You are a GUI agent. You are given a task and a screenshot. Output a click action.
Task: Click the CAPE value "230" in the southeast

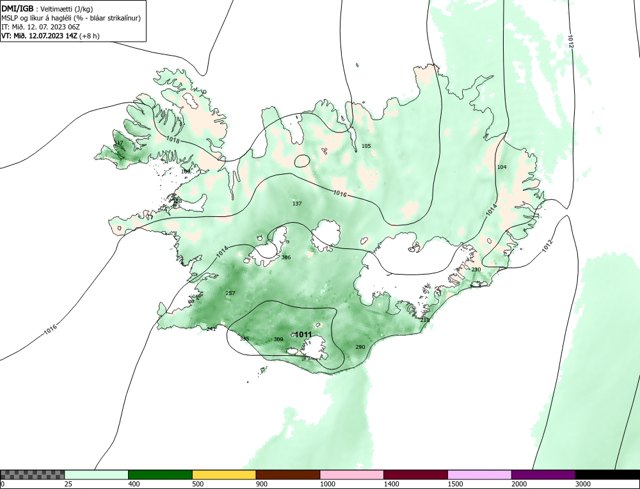click(476, 269)
